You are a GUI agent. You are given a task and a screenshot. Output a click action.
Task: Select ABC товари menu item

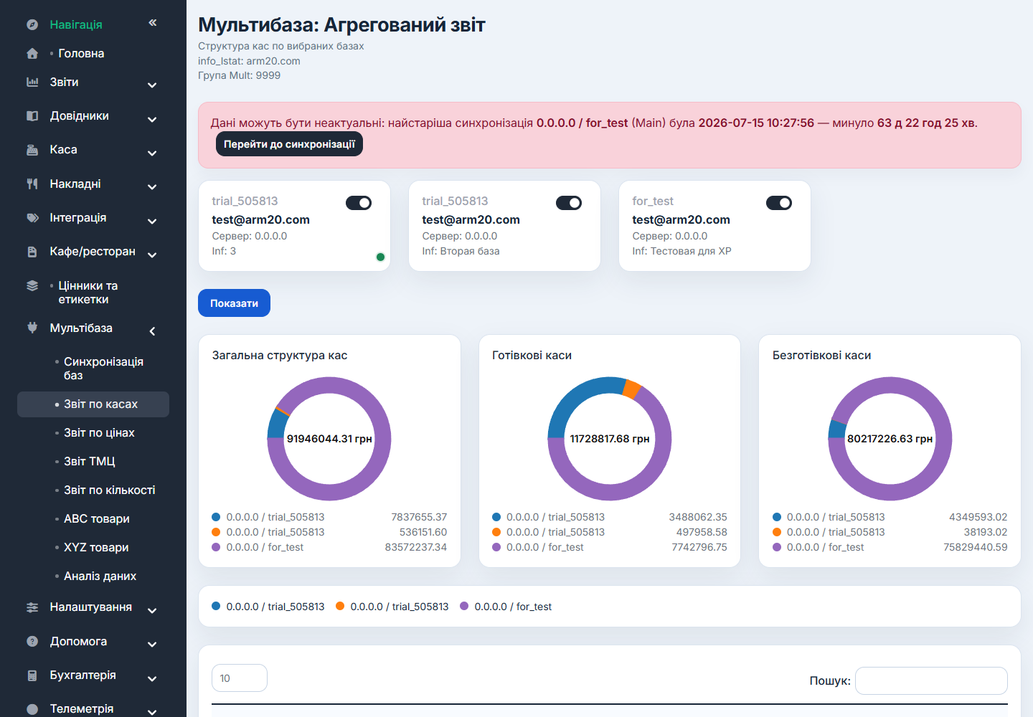96,518
